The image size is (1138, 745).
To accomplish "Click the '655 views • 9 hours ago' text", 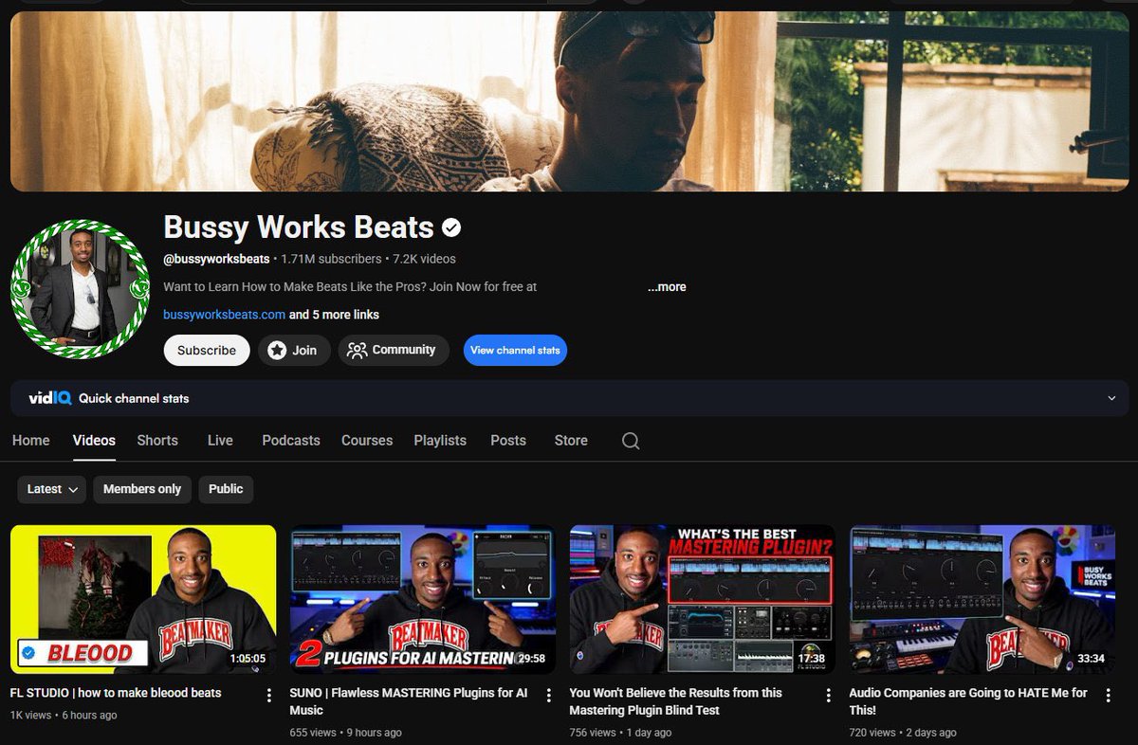I will tap(346, 733).
